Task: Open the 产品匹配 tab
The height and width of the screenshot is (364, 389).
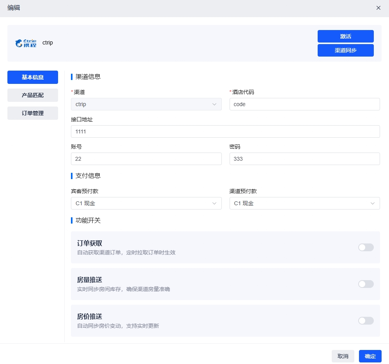Action: point(33,95)
